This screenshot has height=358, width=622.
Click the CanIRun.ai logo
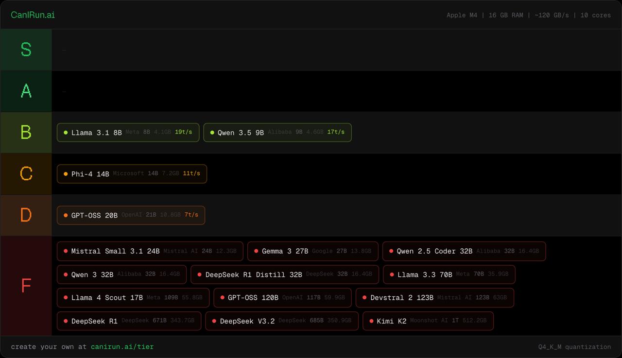click(x=33, y=15)
